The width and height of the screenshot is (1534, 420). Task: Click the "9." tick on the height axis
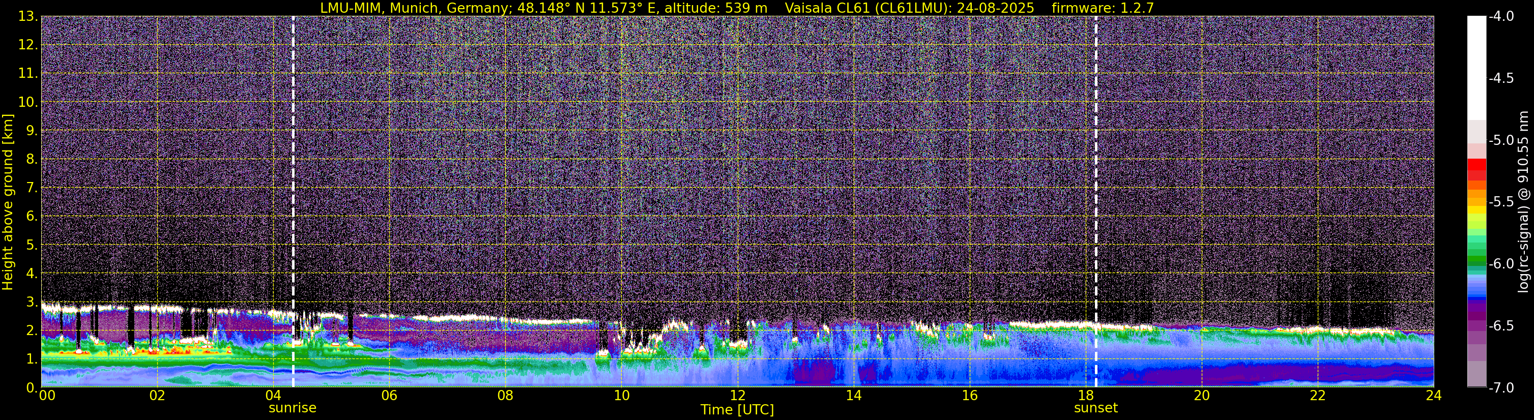pos(31,131)
